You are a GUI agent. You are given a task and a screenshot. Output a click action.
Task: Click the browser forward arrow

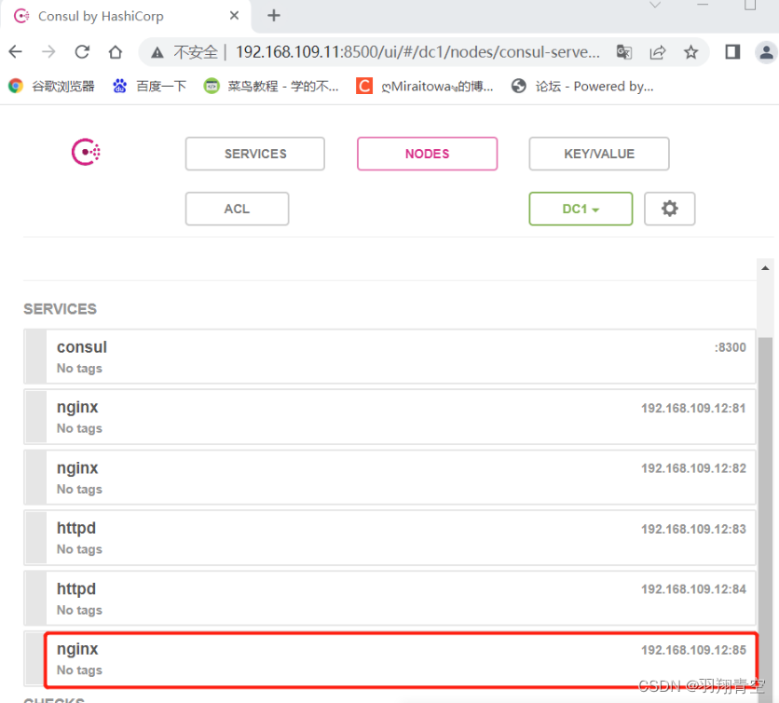[48, 51]
